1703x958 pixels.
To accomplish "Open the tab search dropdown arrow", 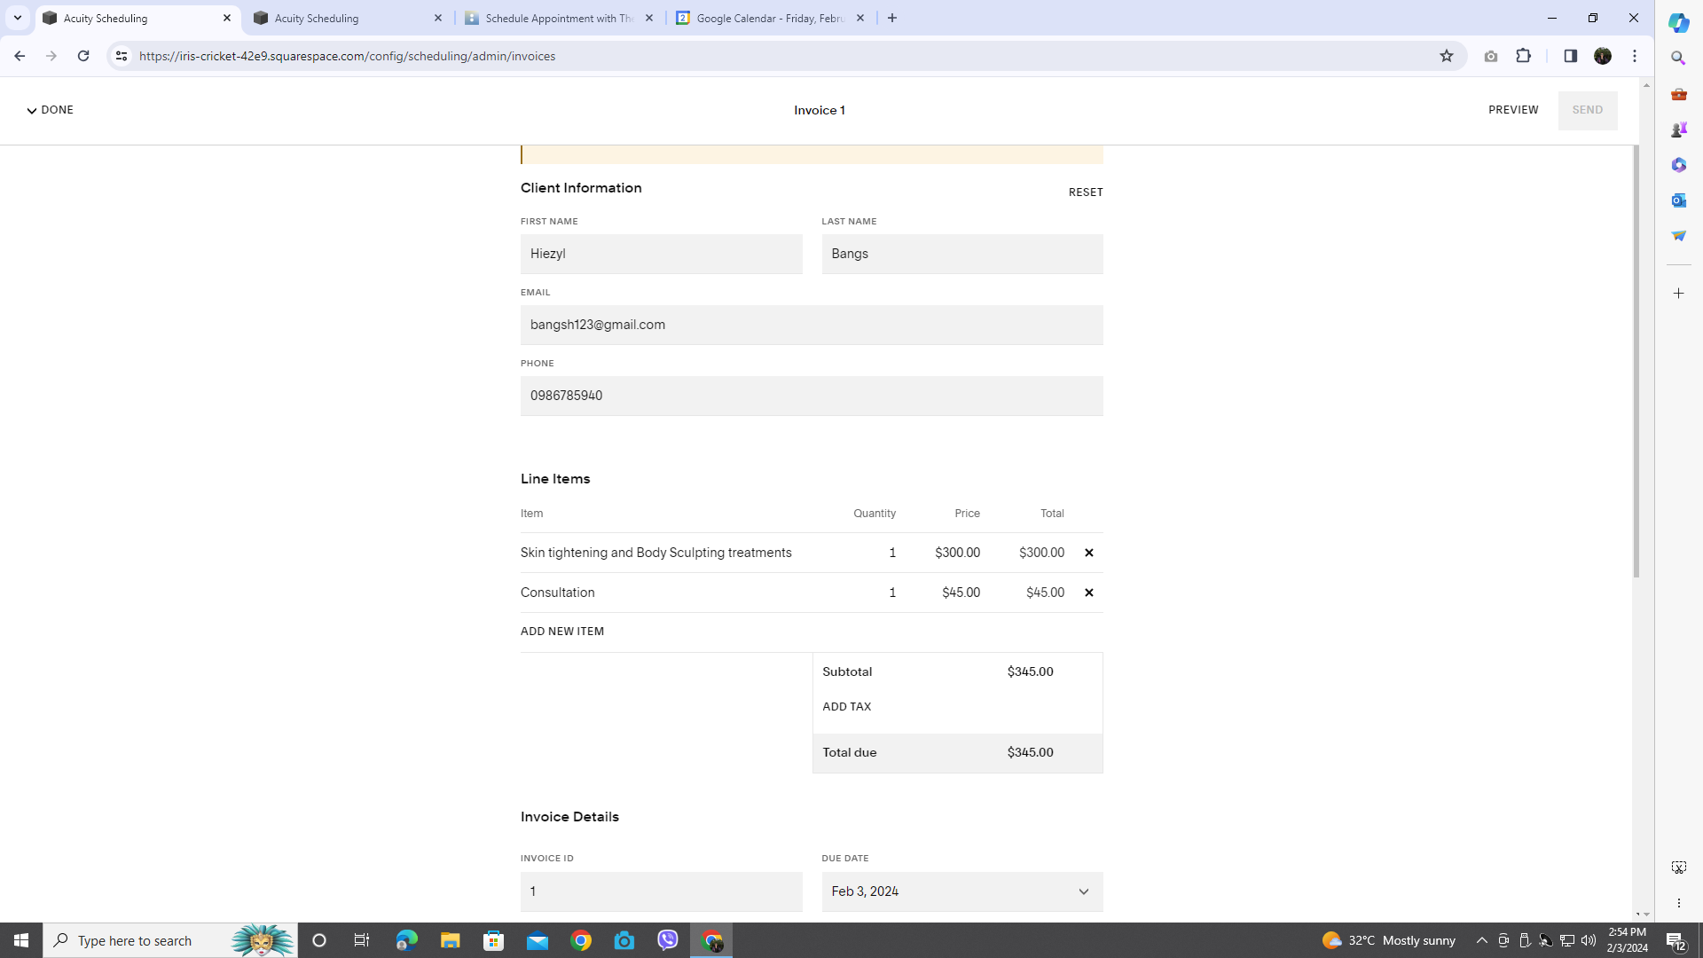I will click(17, 18).
